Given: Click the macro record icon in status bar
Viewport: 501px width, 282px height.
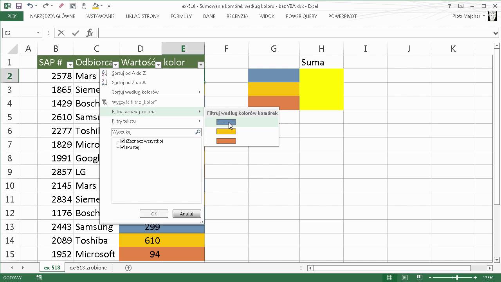Looking at the screenshot, I should (x=39, y=278).
